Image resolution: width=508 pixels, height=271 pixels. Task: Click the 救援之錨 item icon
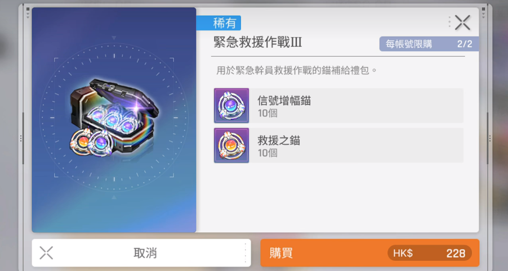click(x=231, y=145)
